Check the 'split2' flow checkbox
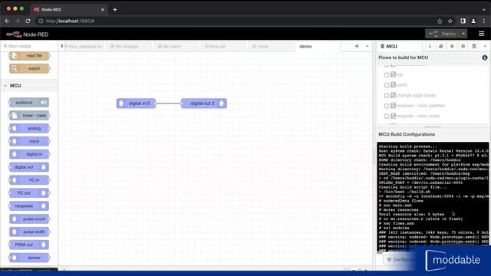491x276 pixels. (x=387, y=85)
